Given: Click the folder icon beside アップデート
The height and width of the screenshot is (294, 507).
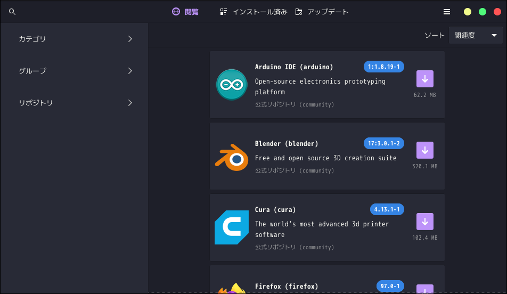Looking at the screenshot, I should [x=299, y=12].
